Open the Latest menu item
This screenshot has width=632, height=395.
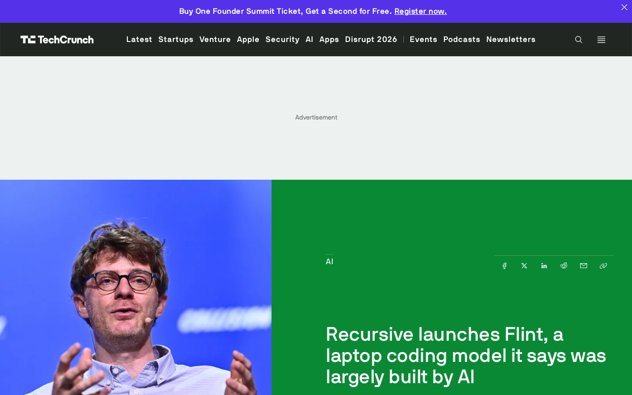coord(139,39)
